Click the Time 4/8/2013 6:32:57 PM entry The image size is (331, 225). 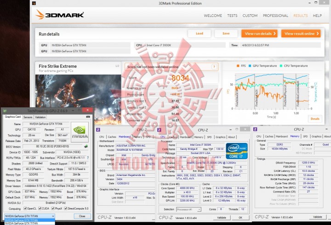[274, 45]
